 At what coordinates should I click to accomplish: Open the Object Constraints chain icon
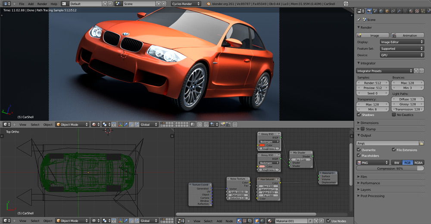[x=393, y=11]
